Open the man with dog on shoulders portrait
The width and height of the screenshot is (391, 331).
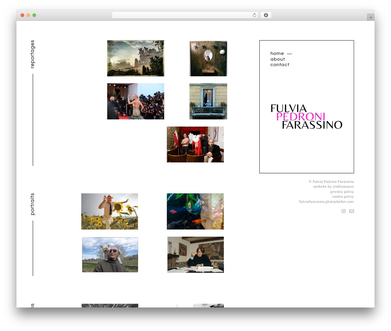point(110,255)
